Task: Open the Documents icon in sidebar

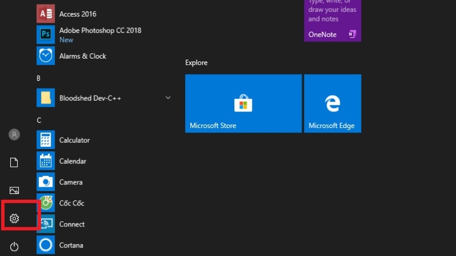Action: click(x=14, y=162)
